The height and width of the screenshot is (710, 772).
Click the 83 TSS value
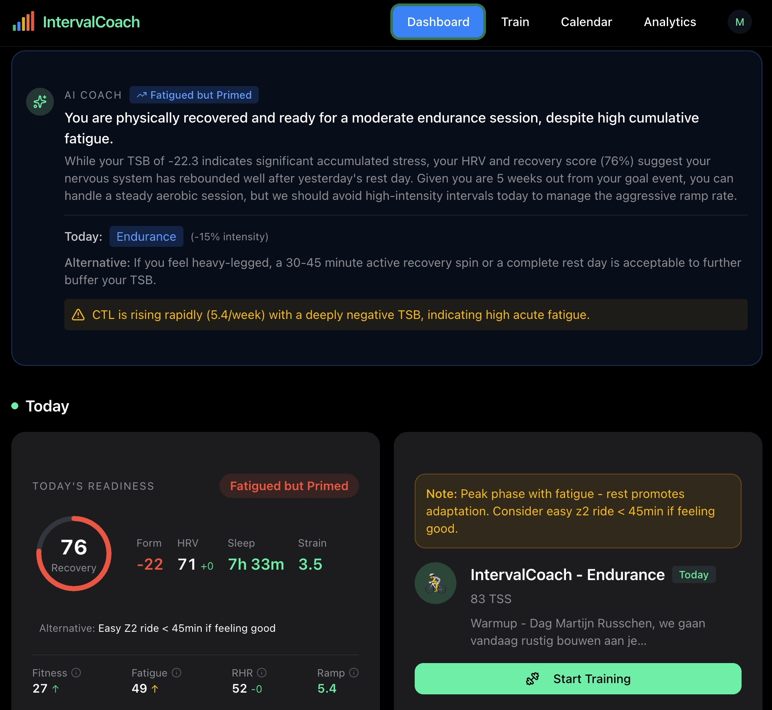[x=491, y=599]
